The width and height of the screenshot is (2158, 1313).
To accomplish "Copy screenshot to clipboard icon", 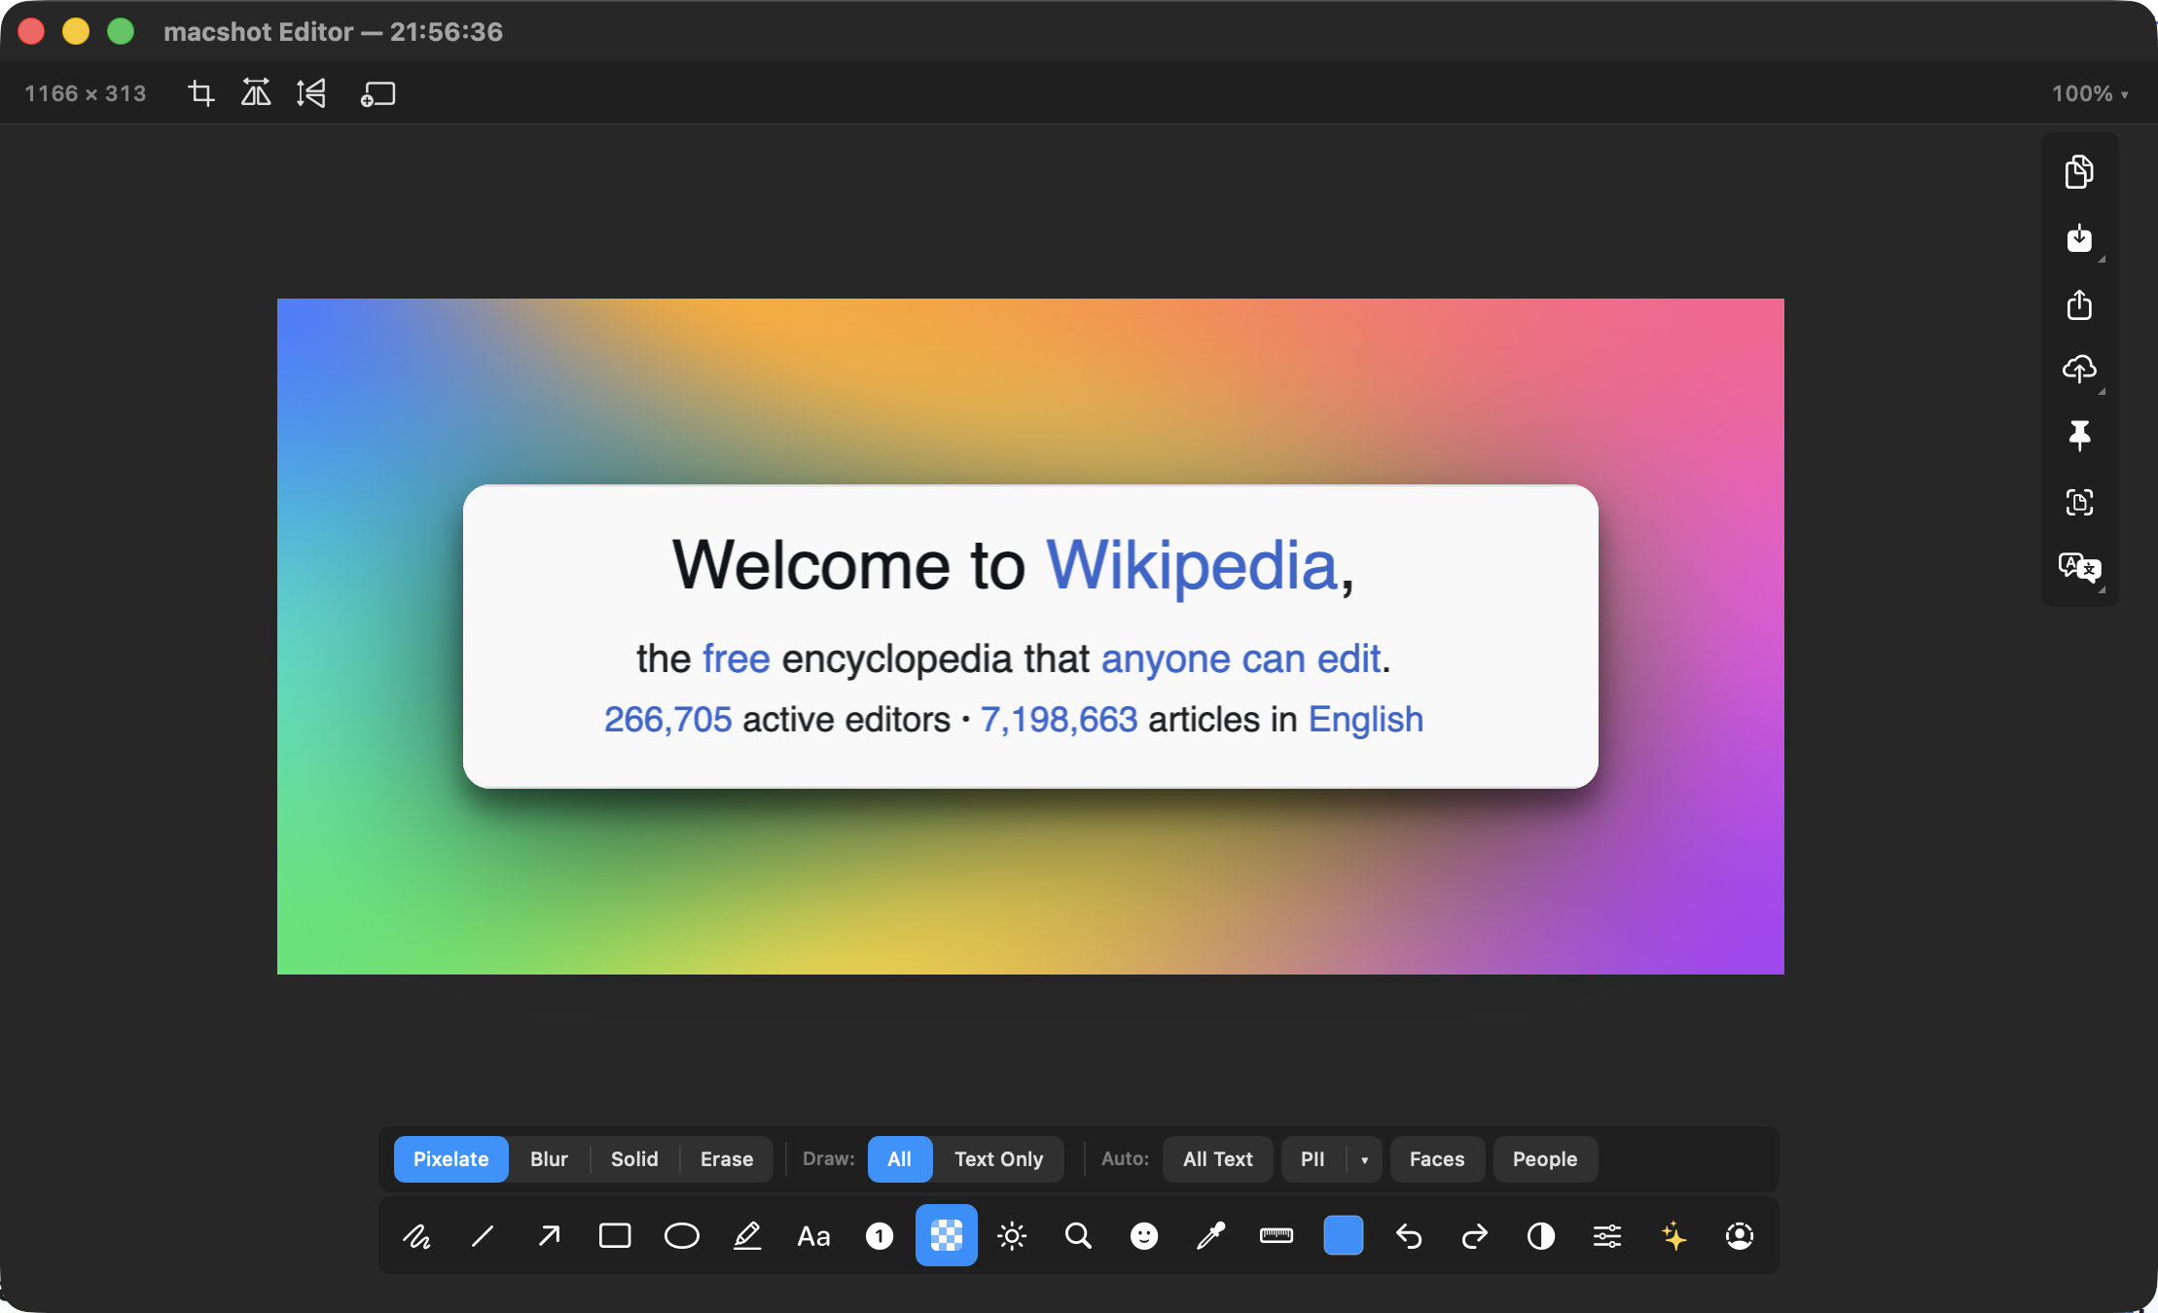I will pyautogui.click(x=2079, y=172).
